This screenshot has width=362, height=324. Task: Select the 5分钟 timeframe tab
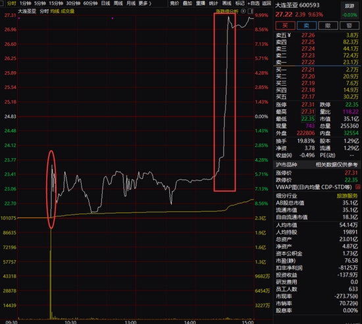click(40, 3)
